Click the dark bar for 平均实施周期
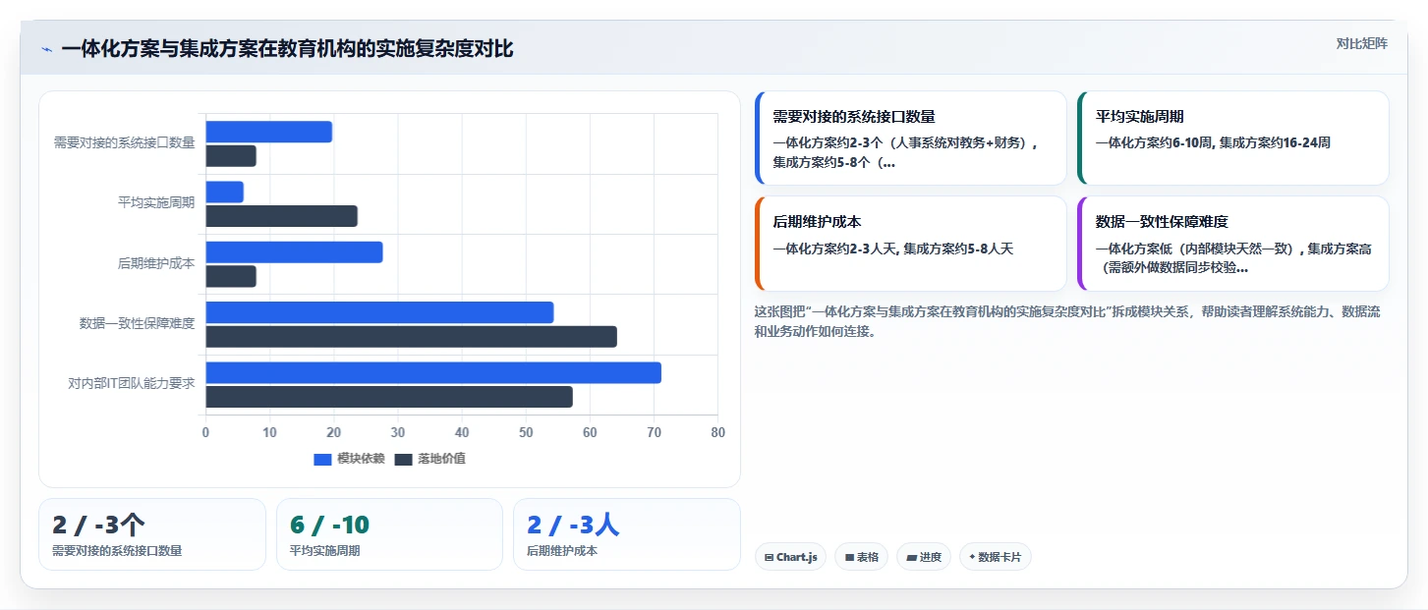The image size is (1428, 610). (x=281, y=216)
